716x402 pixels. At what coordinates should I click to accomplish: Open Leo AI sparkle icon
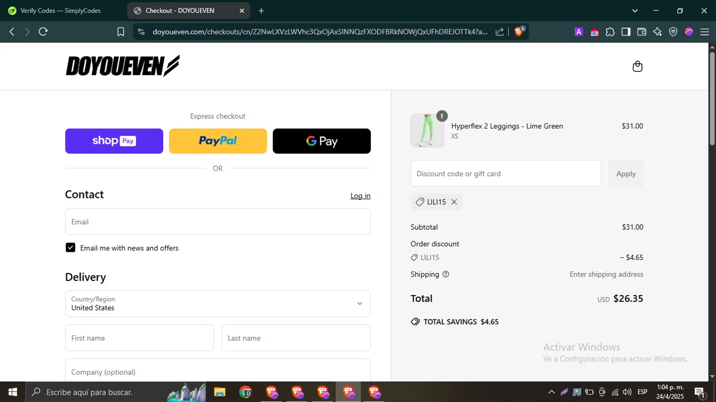657,32
